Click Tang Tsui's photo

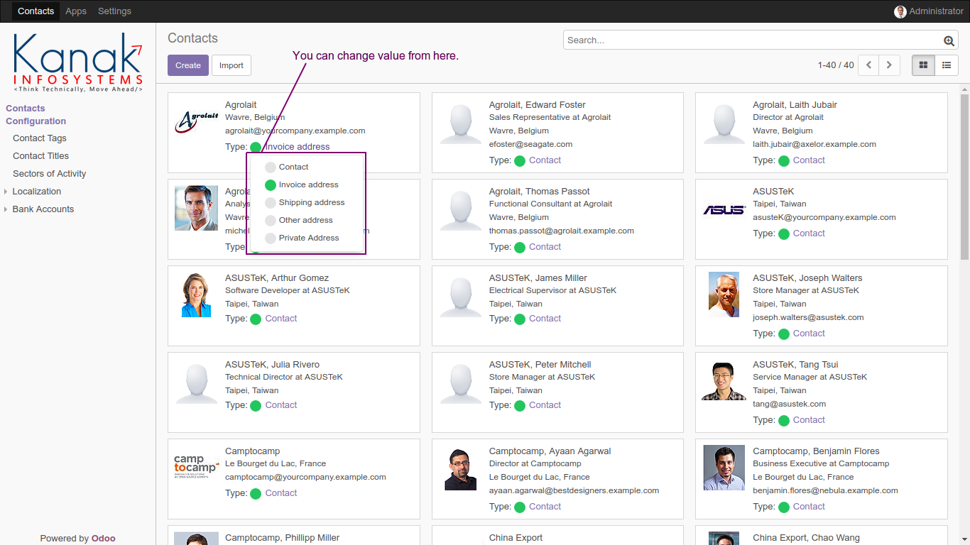[724, 381]
